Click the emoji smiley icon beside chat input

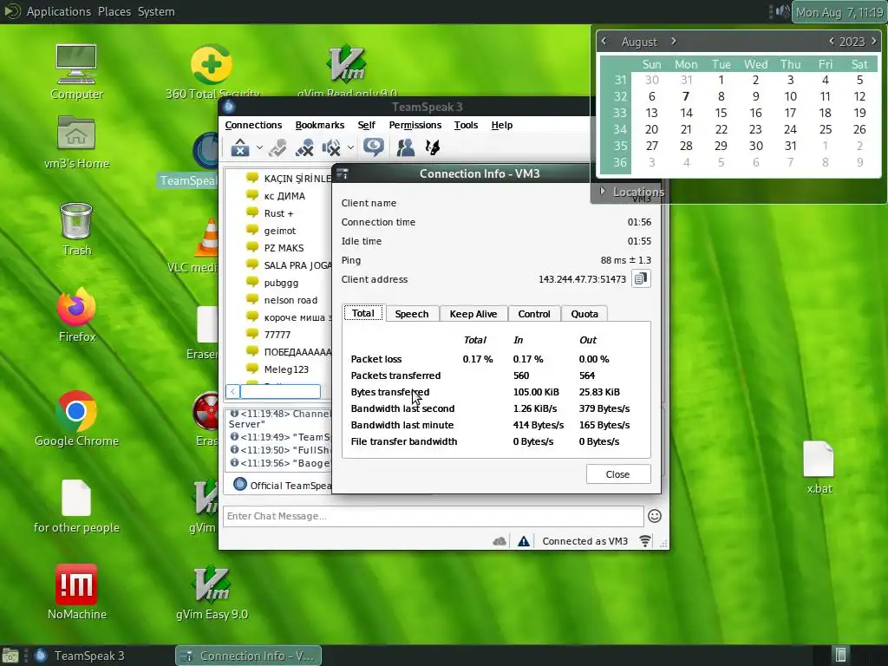click(x=655, y=516)
